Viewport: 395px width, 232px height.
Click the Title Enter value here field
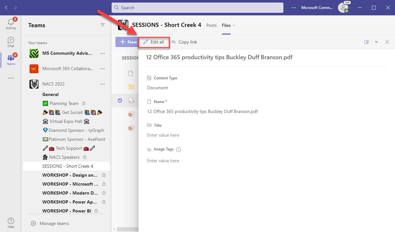point(163,135)
